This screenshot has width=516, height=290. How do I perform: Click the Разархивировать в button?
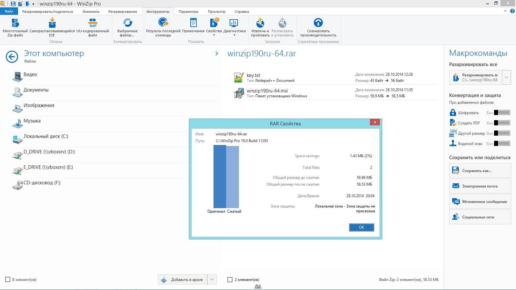[x=476, y=77]
